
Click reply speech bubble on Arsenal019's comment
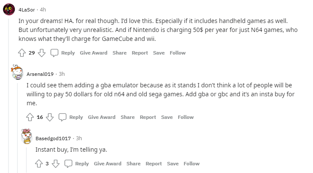coord(63,117)
